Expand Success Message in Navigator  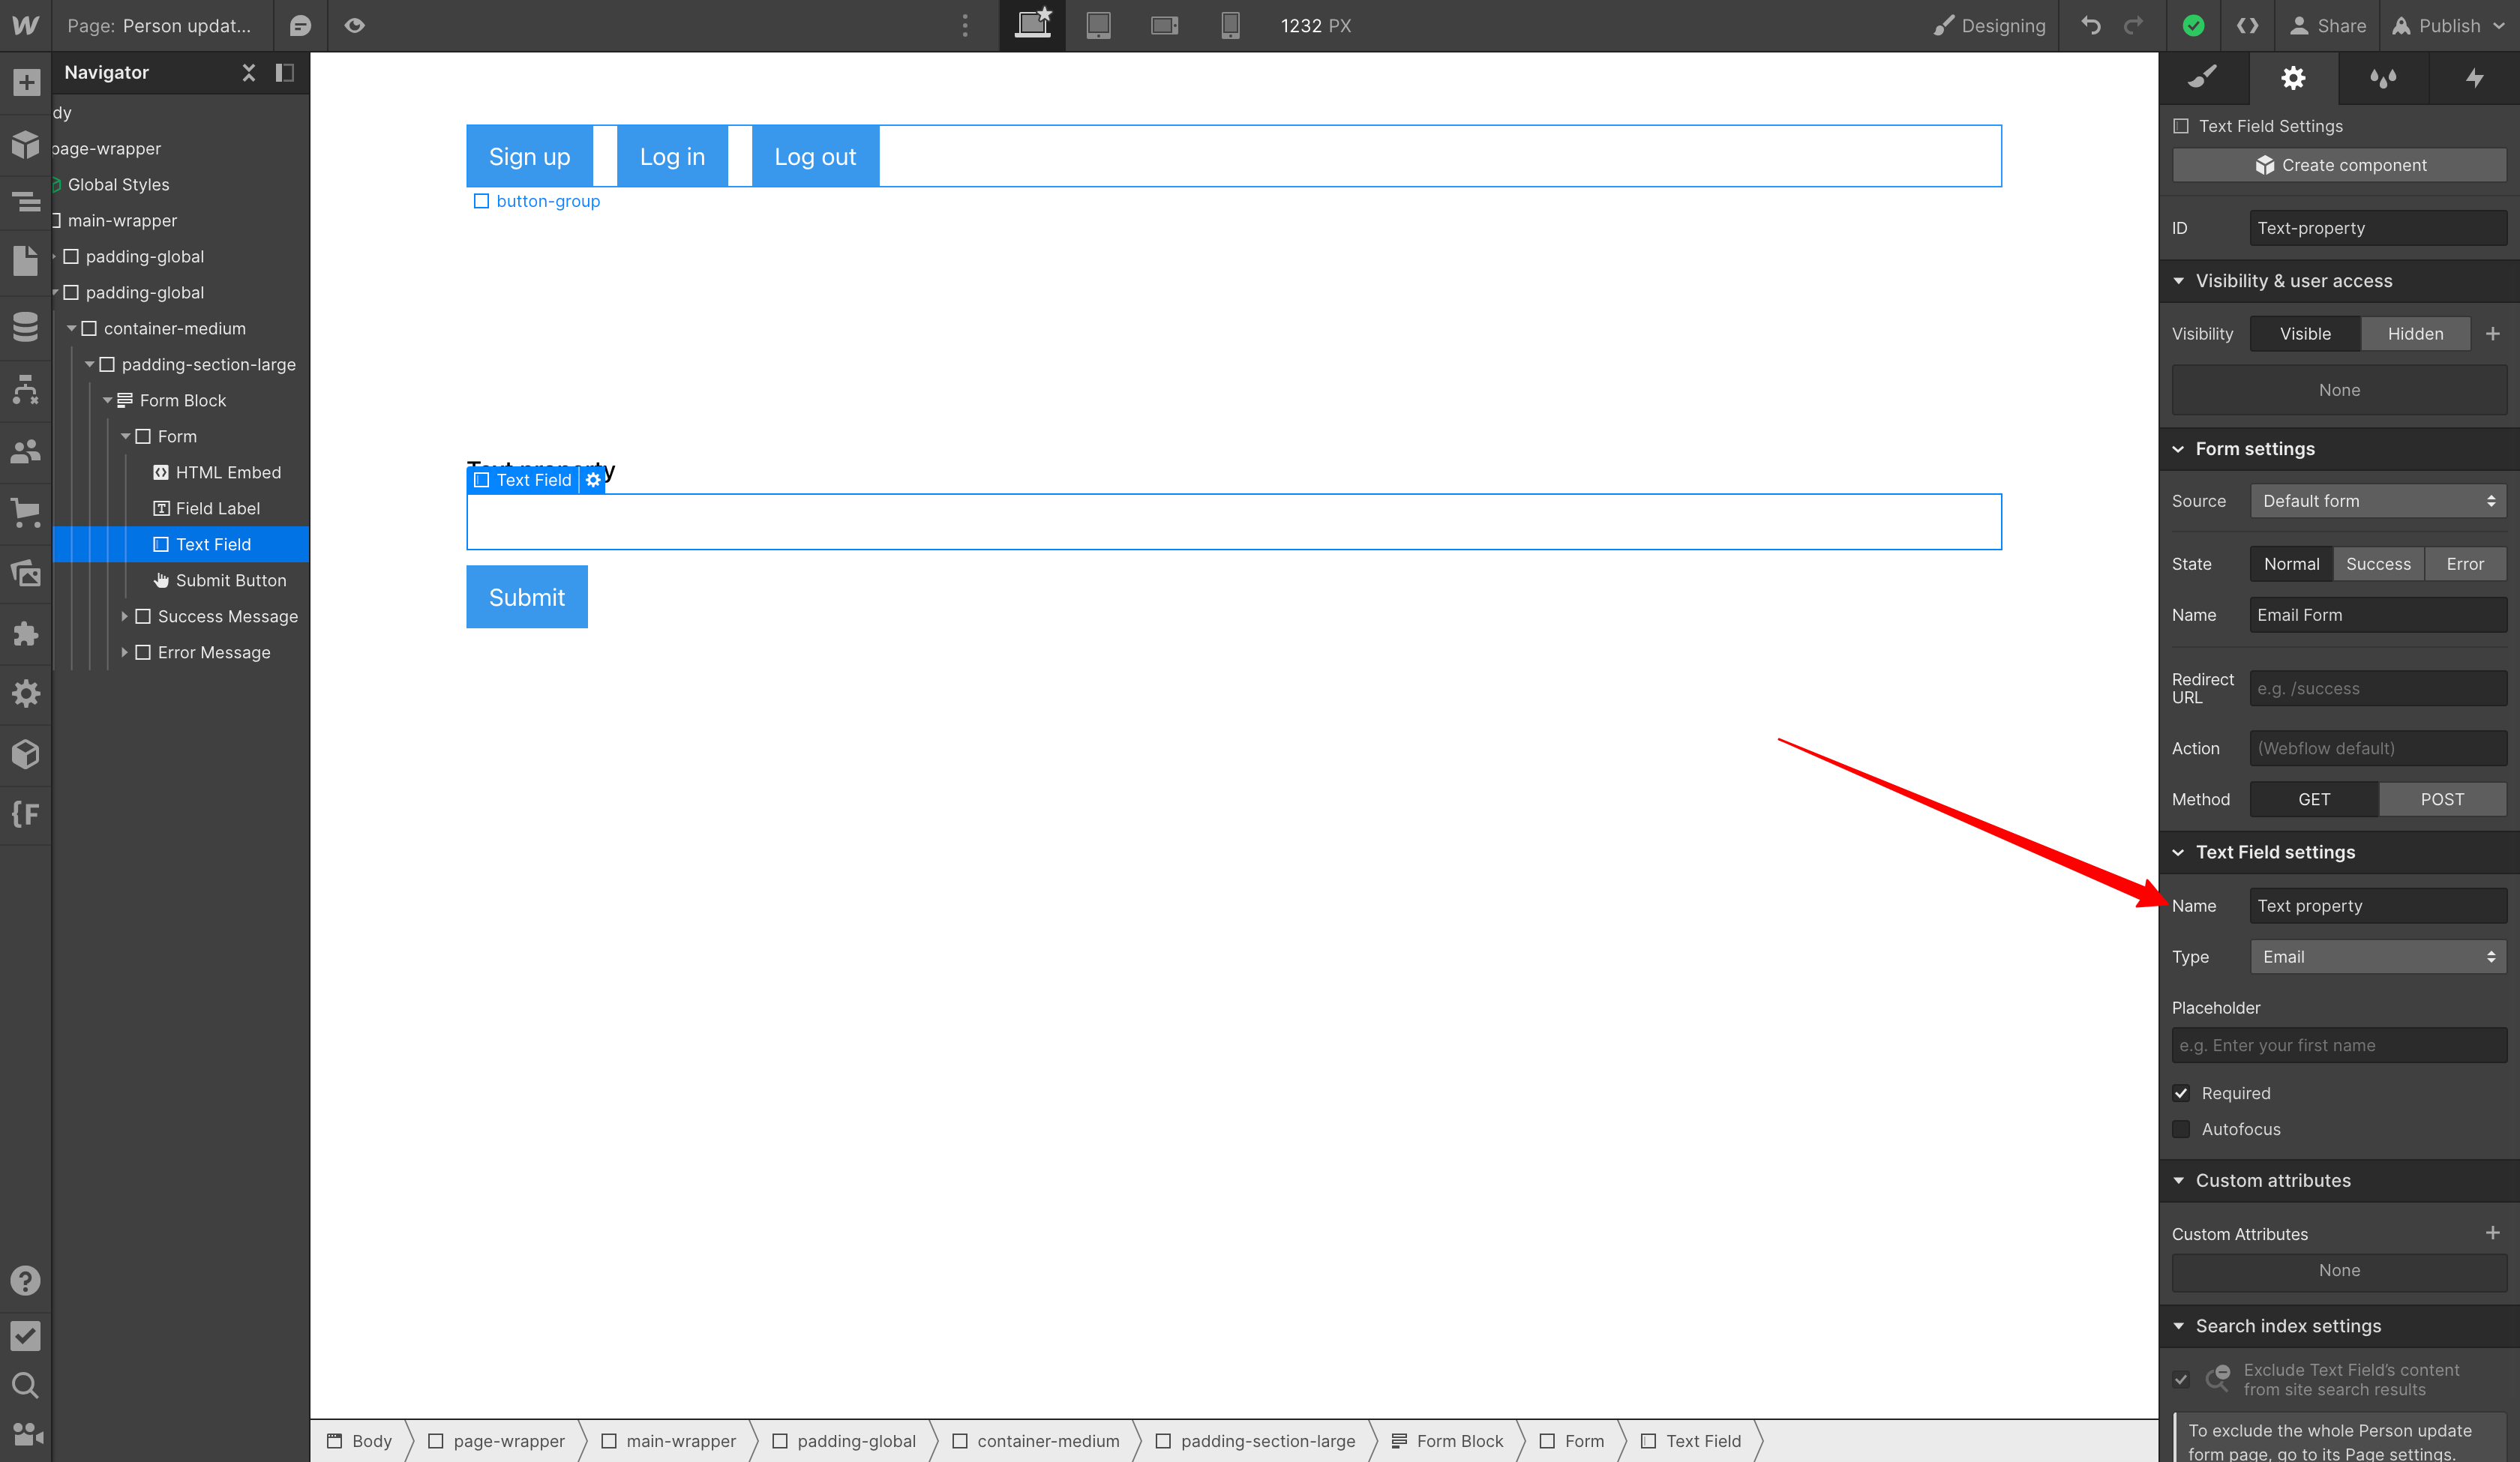coord(124,616)
